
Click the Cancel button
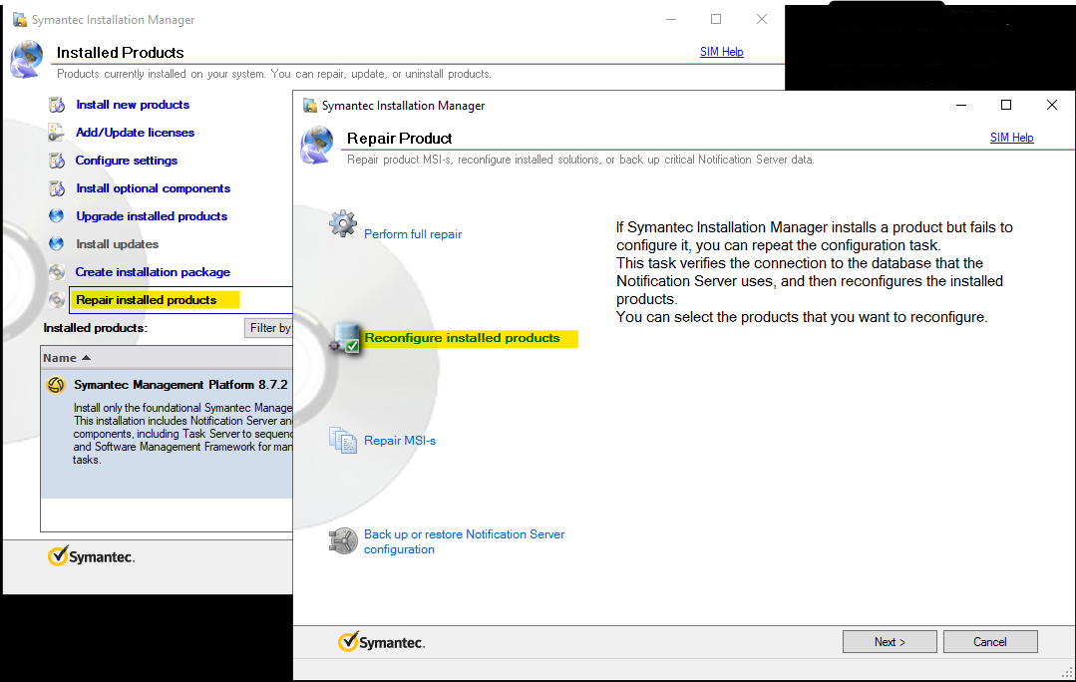coord(989,641)
